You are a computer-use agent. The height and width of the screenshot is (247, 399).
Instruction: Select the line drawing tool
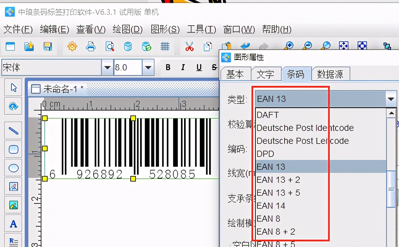pos(13,131)
